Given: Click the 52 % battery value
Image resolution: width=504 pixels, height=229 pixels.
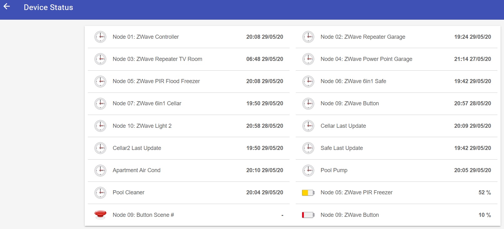Looking at the screenshot, I should coord(485,192).
